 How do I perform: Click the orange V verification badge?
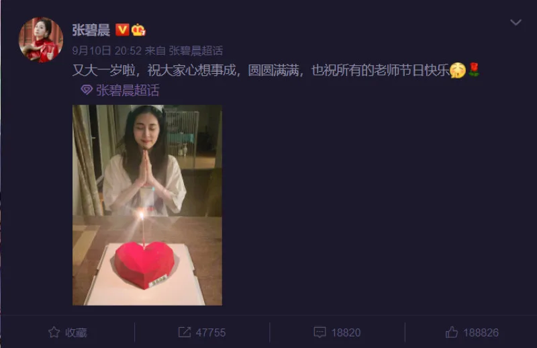point(122,30)
